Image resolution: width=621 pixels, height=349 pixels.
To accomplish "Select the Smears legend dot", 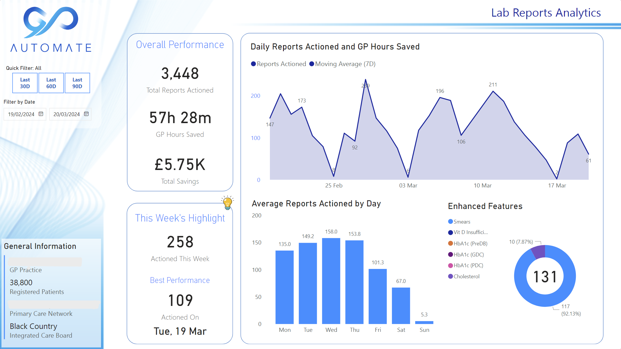I will 450,222.
